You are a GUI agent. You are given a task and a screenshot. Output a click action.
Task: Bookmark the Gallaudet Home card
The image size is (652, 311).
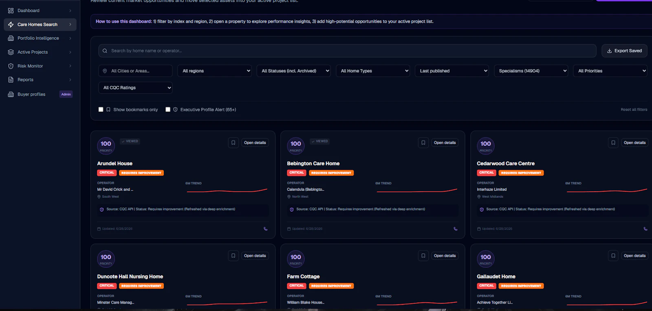613,256
